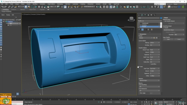
Task: Open the Smooth Entire Object dropdown
Action: [174, 30]
